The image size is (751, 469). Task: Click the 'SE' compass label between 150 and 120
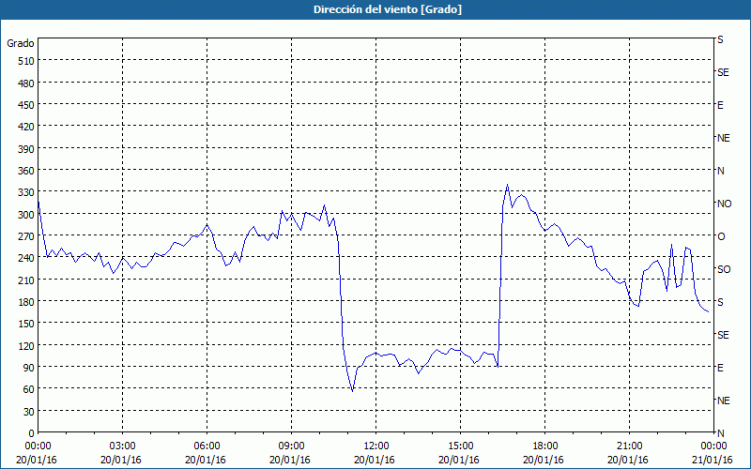723,335
